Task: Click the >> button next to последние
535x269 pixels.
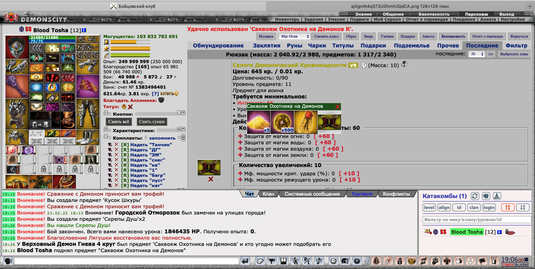Action: tap(491, 54)
